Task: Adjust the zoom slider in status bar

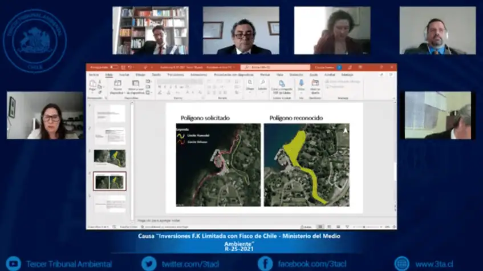Action: click(365, 227)
